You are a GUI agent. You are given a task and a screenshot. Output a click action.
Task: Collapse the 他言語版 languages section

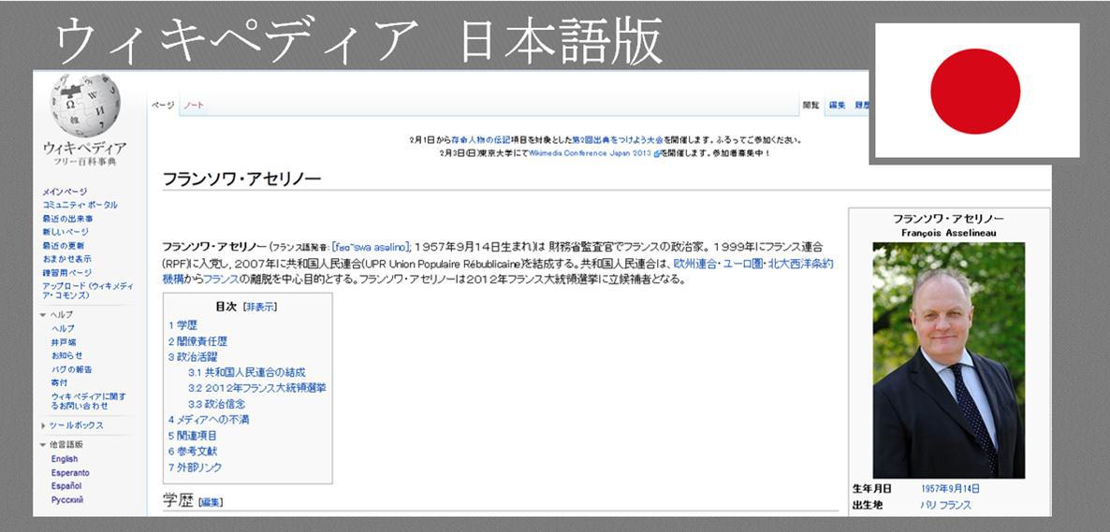(x=44, y=444)
